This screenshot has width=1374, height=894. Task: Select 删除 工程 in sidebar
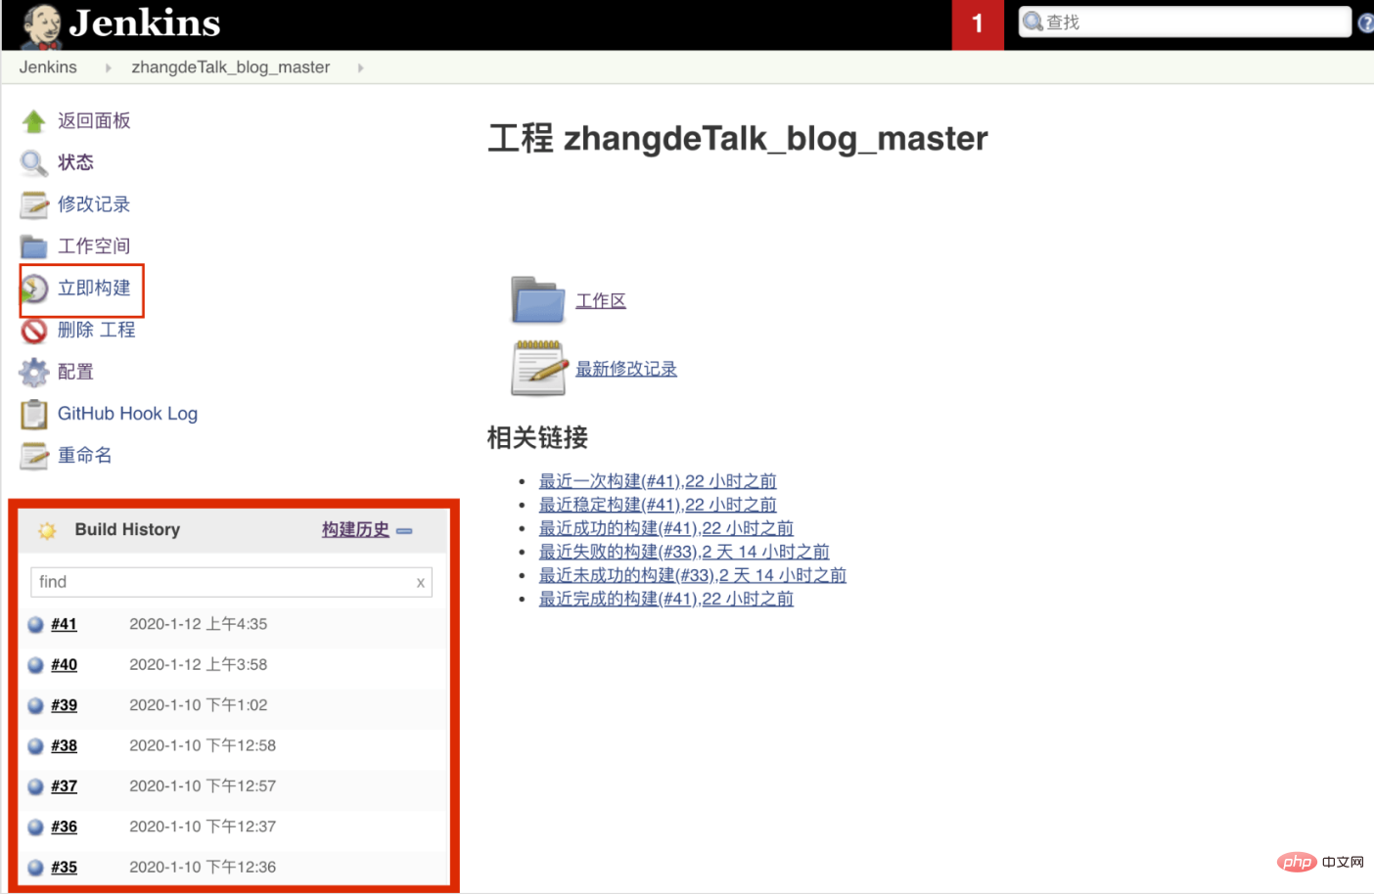97,331
